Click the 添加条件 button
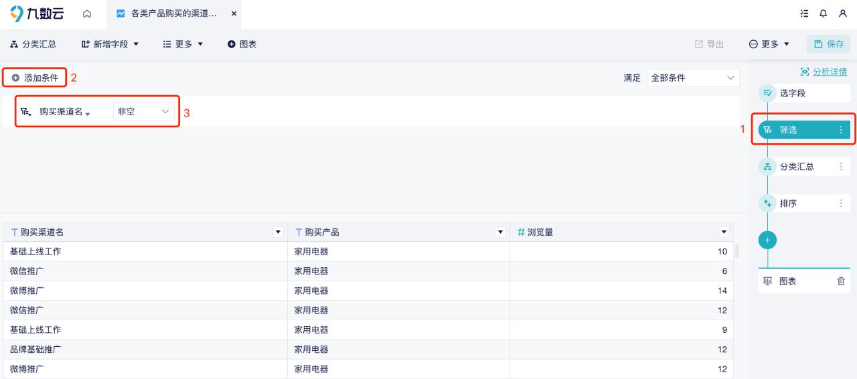This screenshot has width=857, height=379. pyautogui.click(x=35, y=78)
